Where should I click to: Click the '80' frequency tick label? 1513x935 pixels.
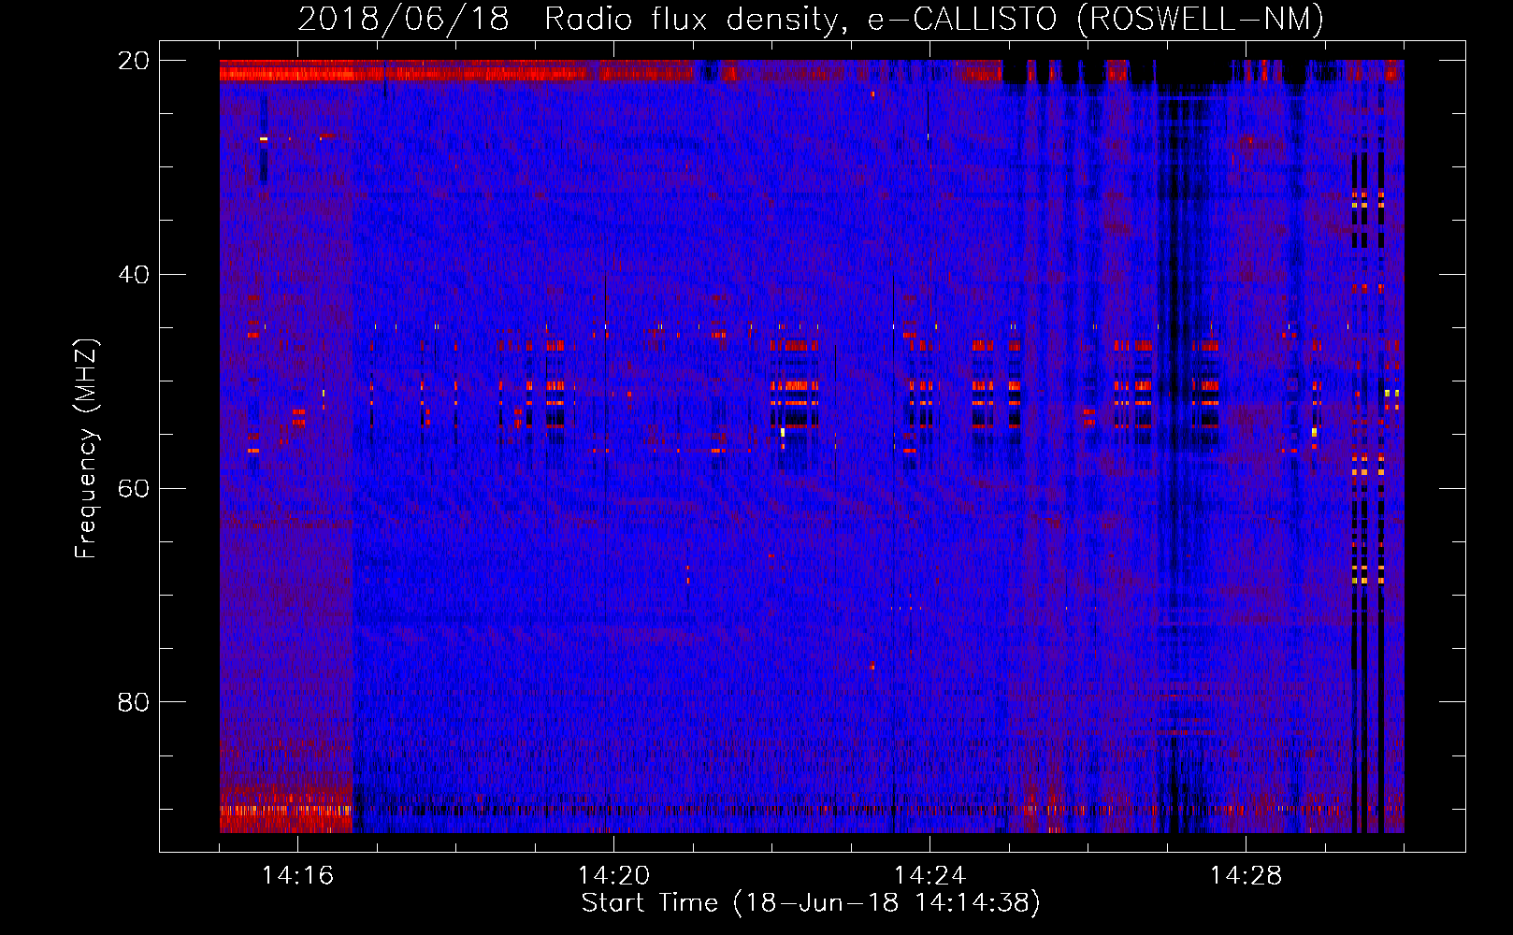pos(133,701)
